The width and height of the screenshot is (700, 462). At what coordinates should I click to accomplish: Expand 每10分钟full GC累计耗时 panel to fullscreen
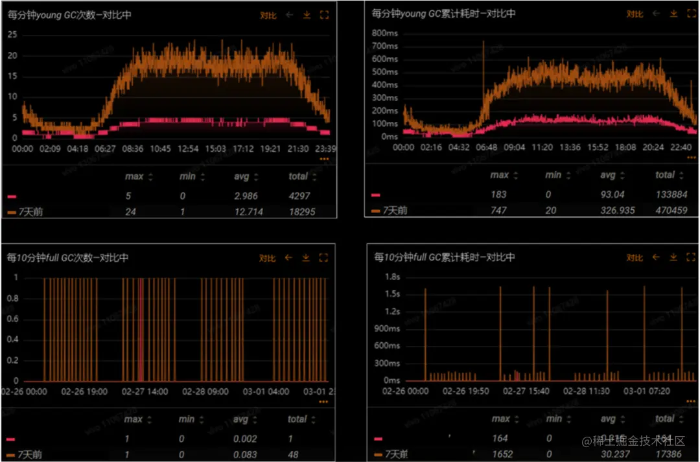tap(691, 257)
